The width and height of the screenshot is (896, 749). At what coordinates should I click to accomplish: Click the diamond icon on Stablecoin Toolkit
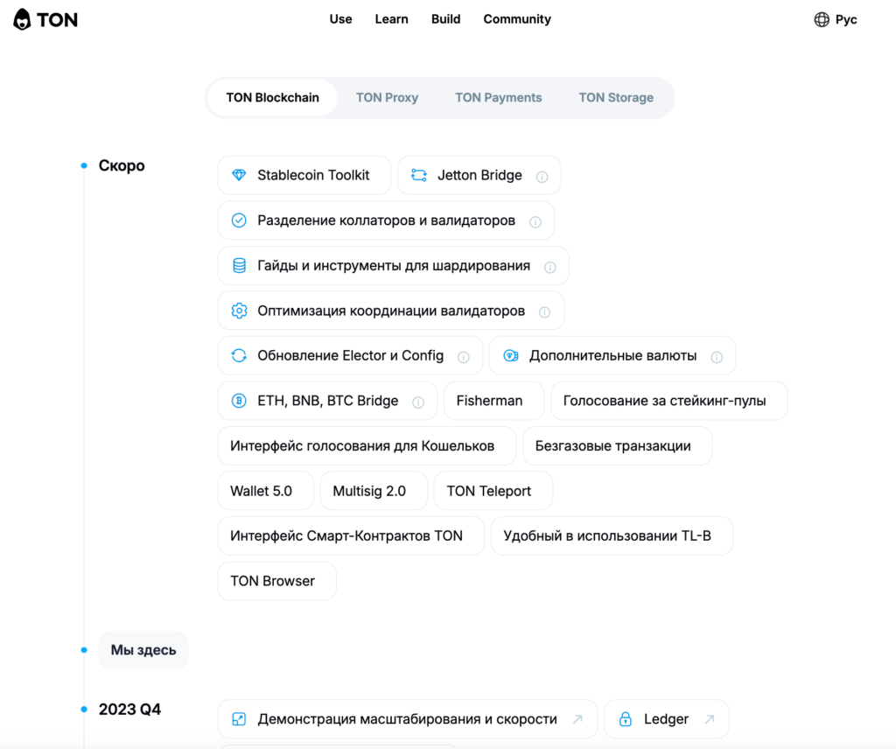tap(239, 175)
